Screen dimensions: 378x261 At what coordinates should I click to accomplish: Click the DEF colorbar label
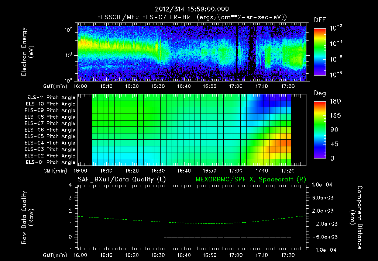[320, 20]
